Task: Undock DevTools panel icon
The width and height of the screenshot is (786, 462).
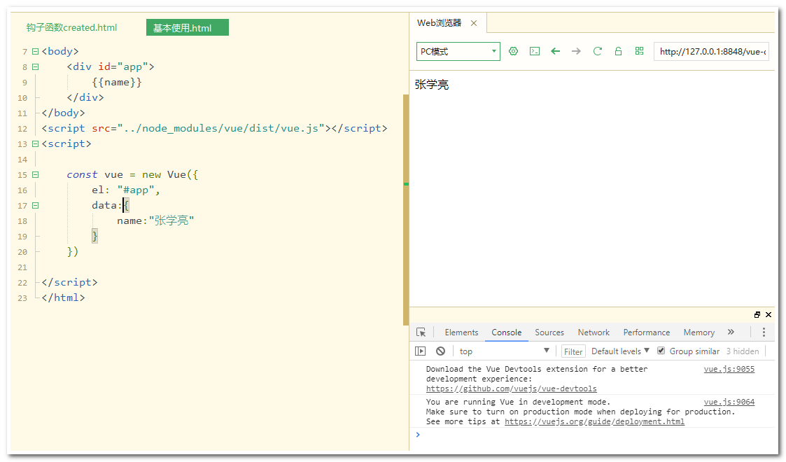Action: [x=757, y=315]
